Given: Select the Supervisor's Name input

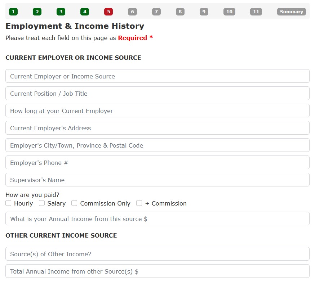Looking at the screenshot, I should click(x=157, y=180).
